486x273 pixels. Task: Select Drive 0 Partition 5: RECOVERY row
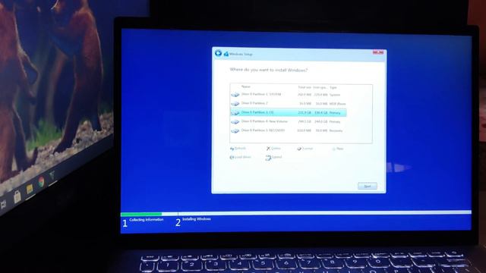289,130
